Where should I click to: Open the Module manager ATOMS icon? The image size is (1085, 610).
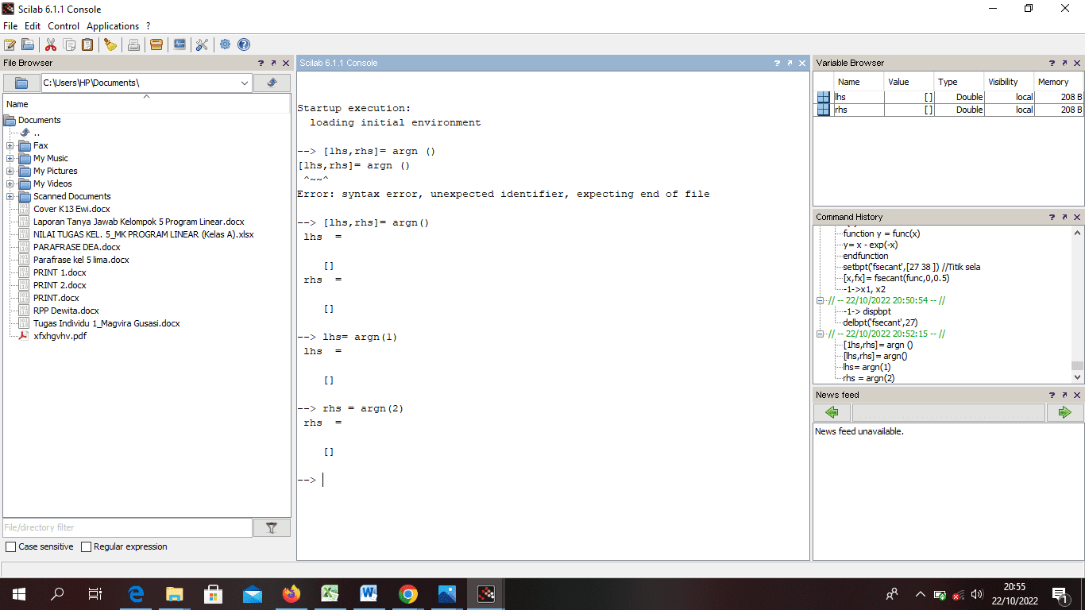(156, 44)
